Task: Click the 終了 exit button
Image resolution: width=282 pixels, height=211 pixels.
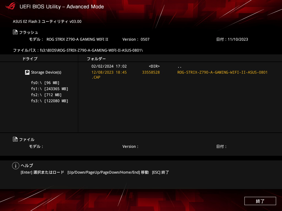Action: [x=260, y=201]
